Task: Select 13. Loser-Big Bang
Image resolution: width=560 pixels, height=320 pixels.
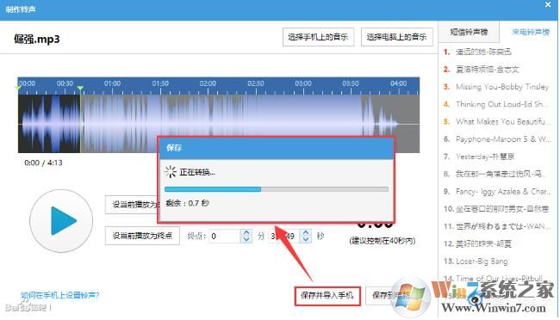Action: coord(476,262)
